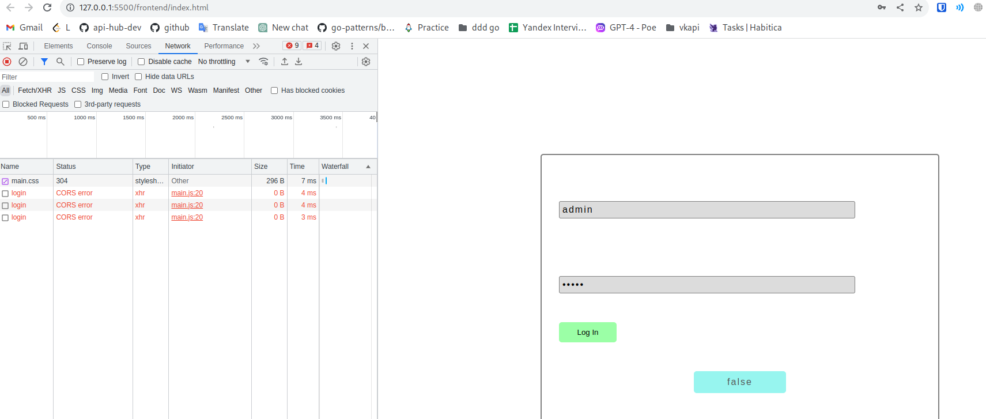The image size is (986, 419).
Task: Click the site information icon in address bar
Action: click(x=70, y=7)
